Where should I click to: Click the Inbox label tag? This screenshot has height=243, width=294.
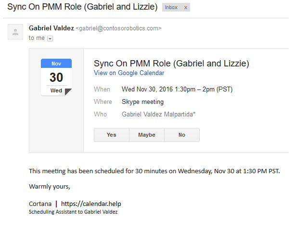[x=172, y=8]
